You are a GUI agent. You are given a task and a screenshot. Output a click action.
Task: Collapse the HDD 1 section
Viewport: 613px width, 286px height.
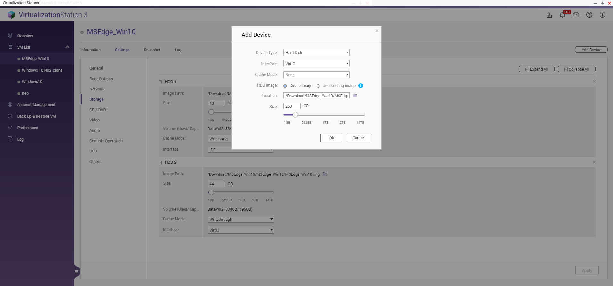point(160,82)
